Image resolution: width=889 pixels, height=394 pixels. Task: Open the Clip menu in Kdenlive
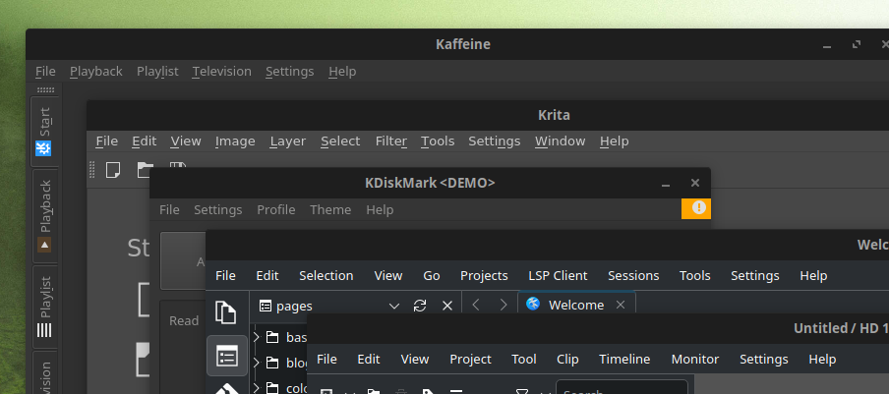click(567, 360)
